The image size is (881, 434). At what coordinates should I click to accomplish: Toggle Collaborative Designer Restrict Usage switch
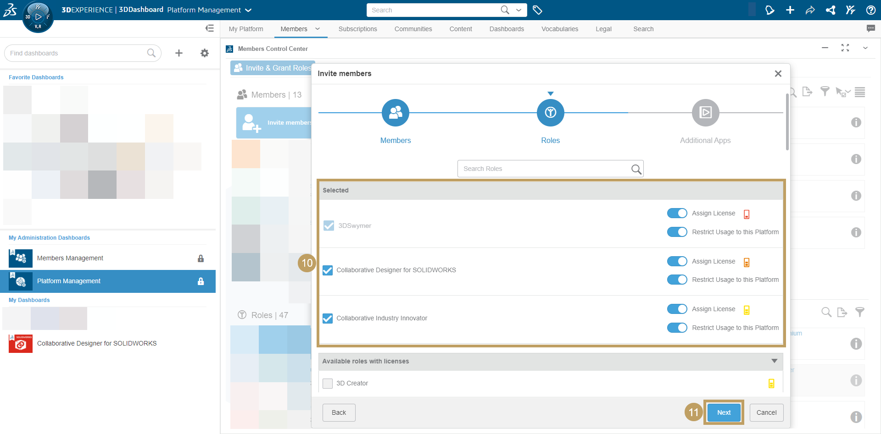click(677, 280)
